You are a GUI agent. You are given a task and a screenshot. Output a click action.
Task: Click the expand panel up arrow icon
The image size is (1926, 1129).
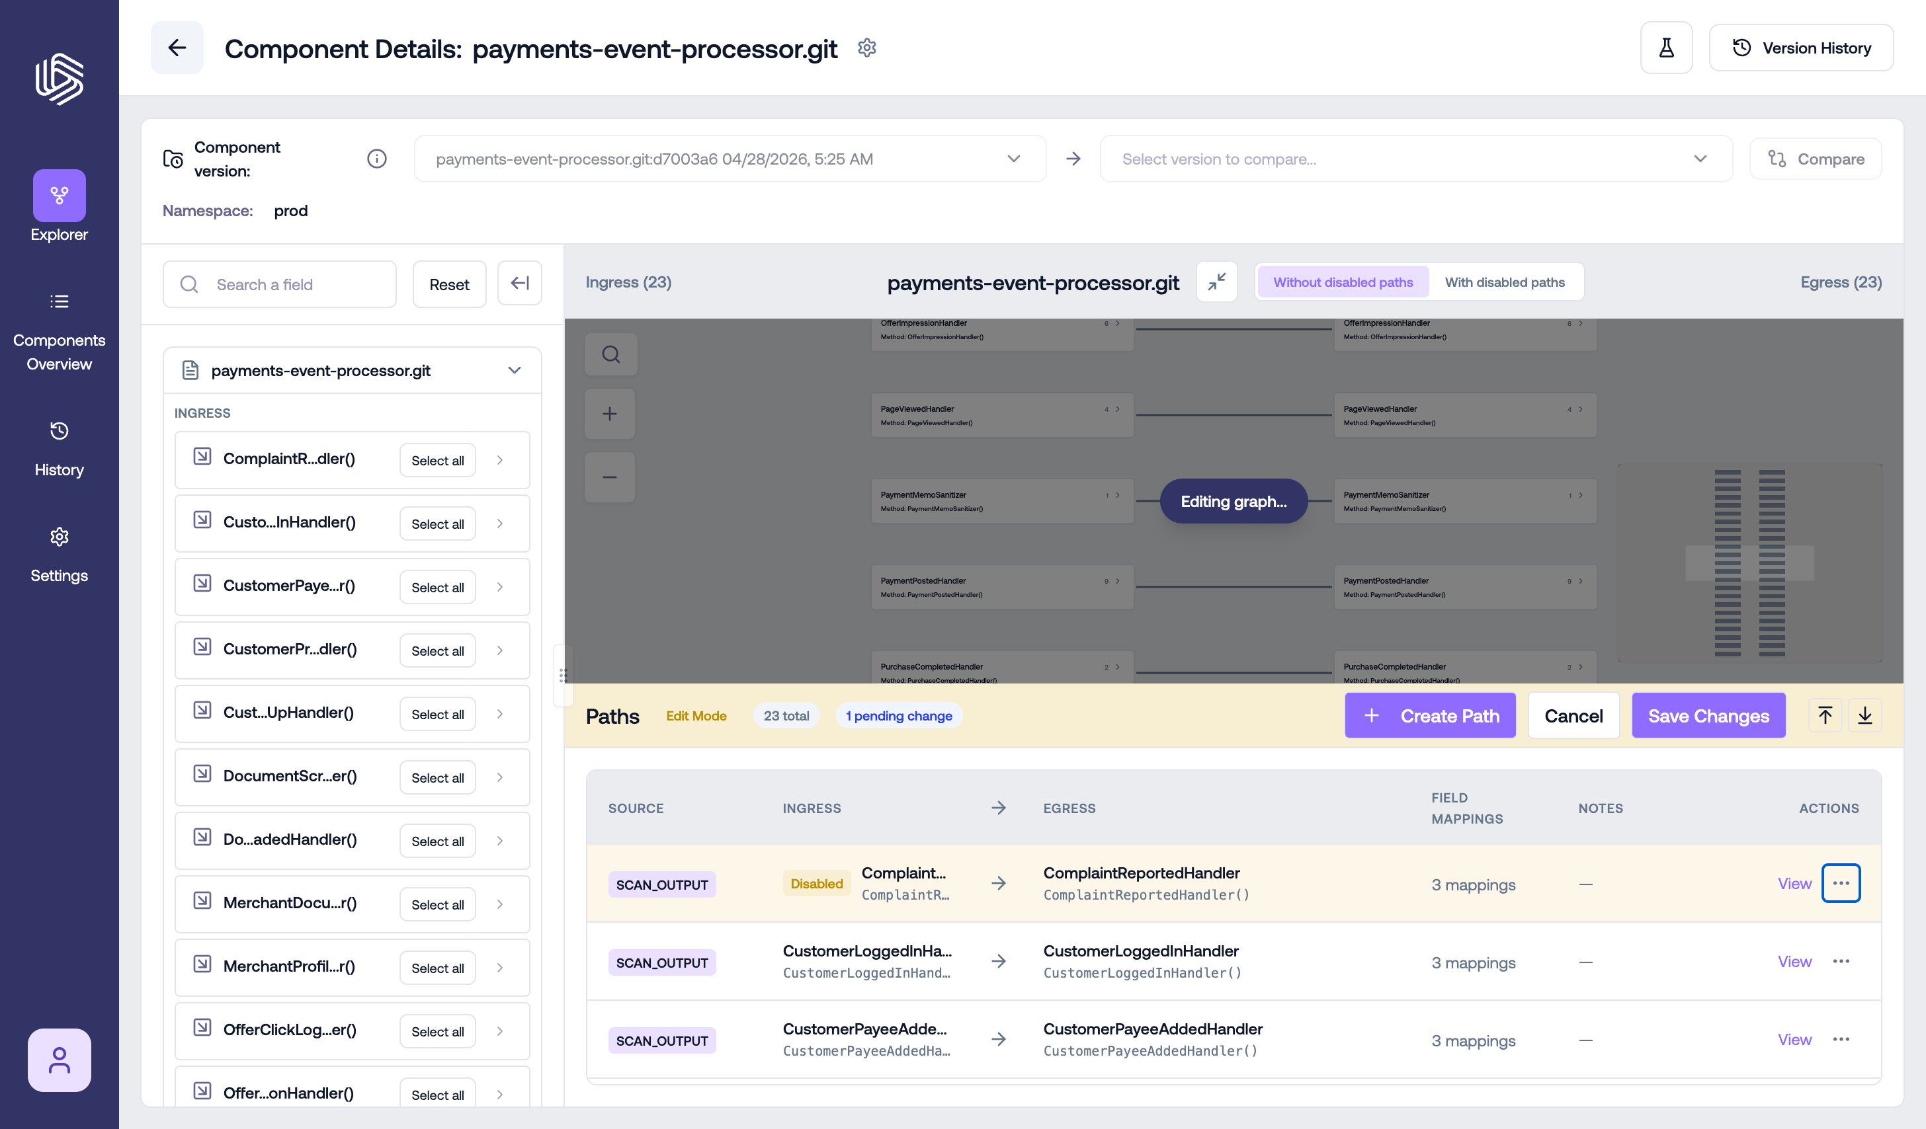click(x=1824, y=715)
